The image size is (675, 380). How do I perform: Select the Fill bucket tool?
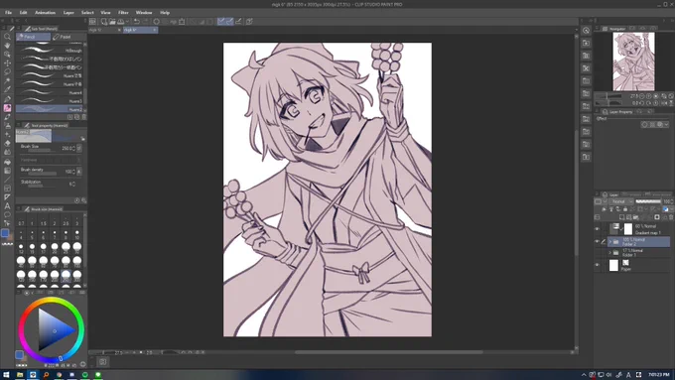[x=7, y=162]
